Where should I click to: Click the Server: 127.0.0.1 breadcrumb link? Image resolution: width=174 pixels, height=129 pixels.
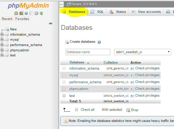click(x=84, y=4)
